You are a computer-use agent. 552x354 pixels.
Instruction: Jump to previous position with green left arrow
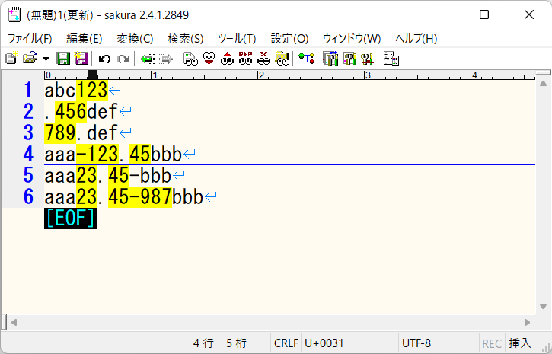point(147,59)
